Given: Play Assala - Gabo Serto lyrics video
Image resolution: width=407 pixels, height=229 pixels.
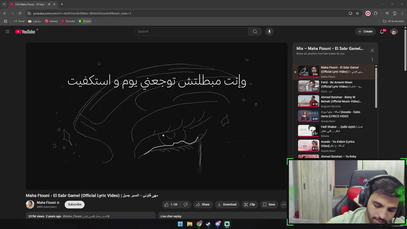Looking at the screenshot, I should pos(334,116).
